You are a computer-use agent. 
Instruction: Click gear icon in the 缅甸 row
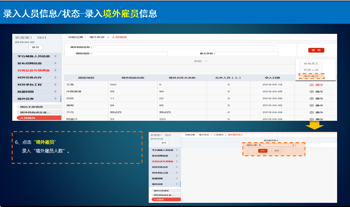[311, 105]
